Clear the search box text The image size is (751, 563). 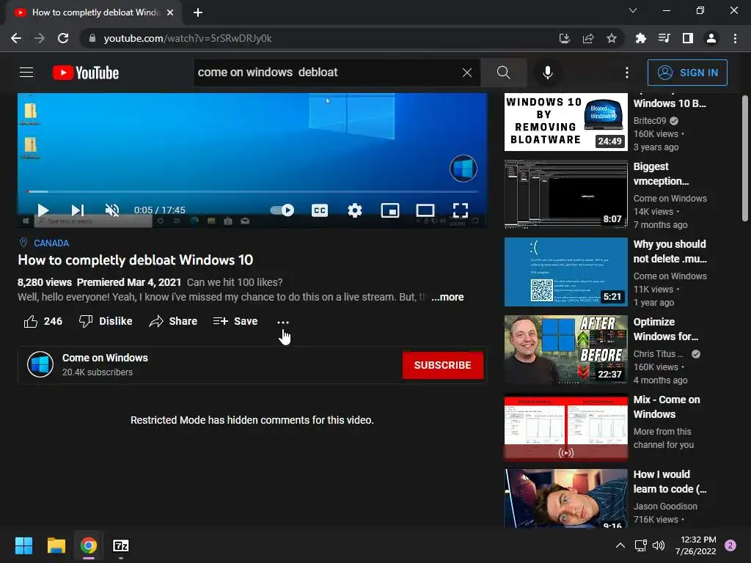tap(467, 73)
